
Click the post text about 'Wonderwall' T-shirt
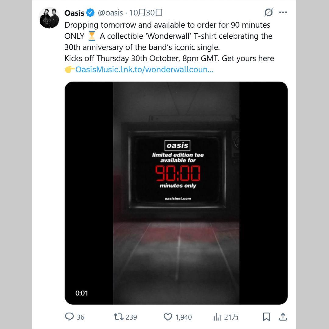click(168, 36)
